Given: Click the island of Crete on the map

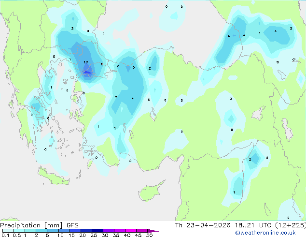Looking at the screenshot, I should [54, 177].
